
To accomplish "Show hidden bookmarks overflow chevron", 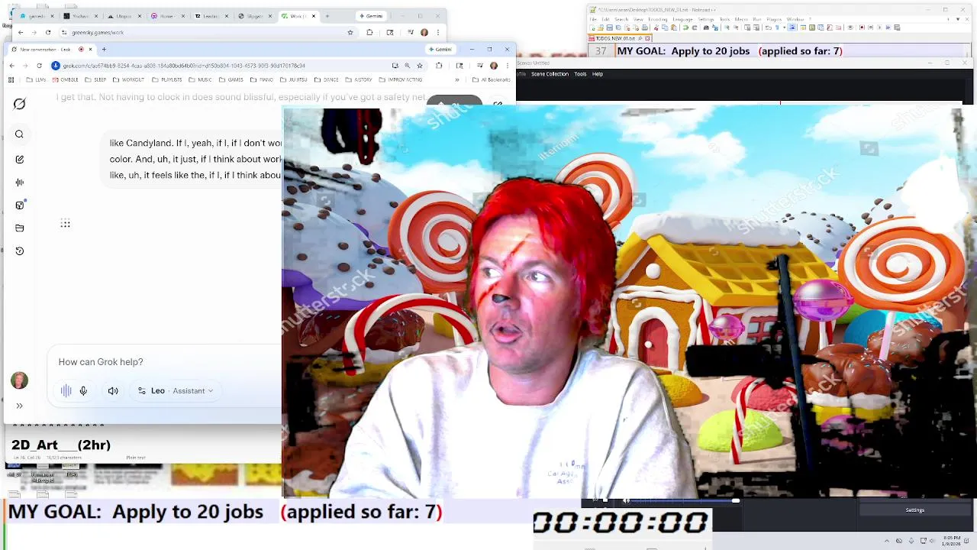I will click(457, 79).
